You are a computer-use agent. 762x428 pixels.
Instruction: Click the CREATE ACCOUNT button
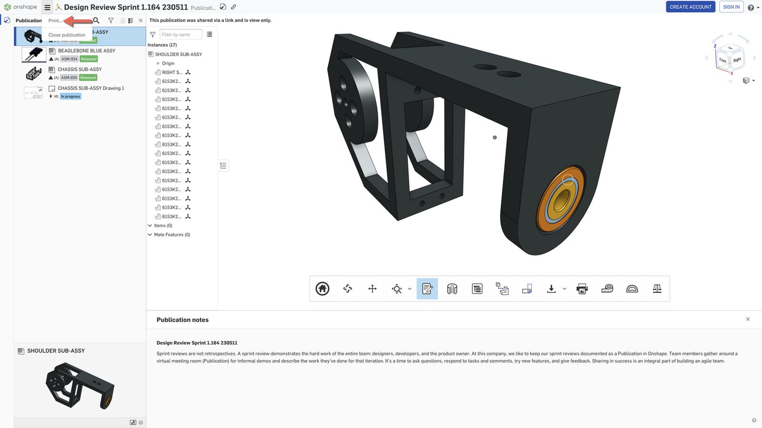[x=690, y=7]
